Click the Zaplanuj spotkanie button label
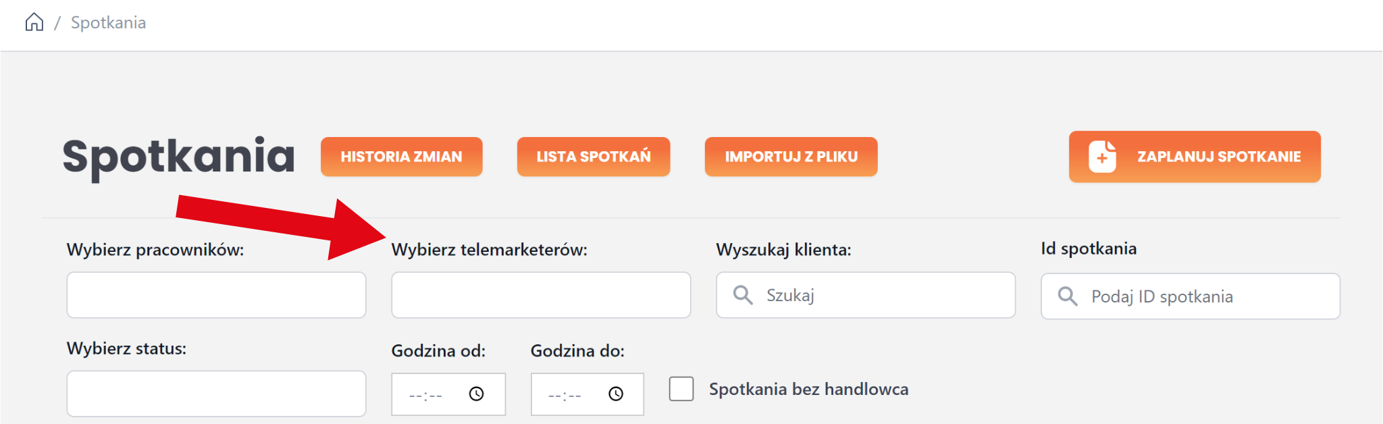This screenshot has height=424, width=1383. (1219, 157)
